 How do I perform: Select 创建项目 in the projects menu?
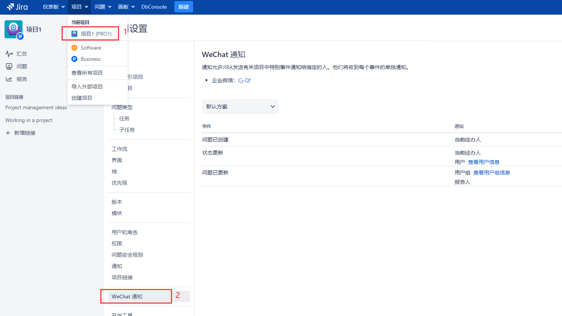click(x=82, y=98)
